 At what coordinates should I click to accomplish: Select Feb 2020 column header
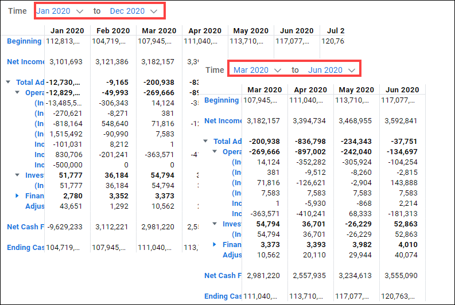point(113,31)
